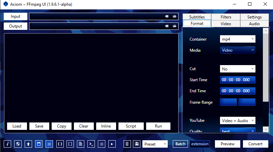The width and height of the screenshot is (273, 152).
Task: Click the Clear button
Action: point(84,126)
